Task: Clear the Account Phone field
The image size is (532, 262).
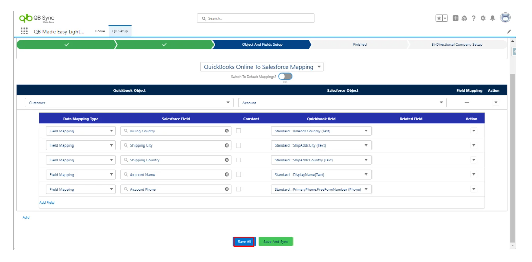Action: point(227,189)
